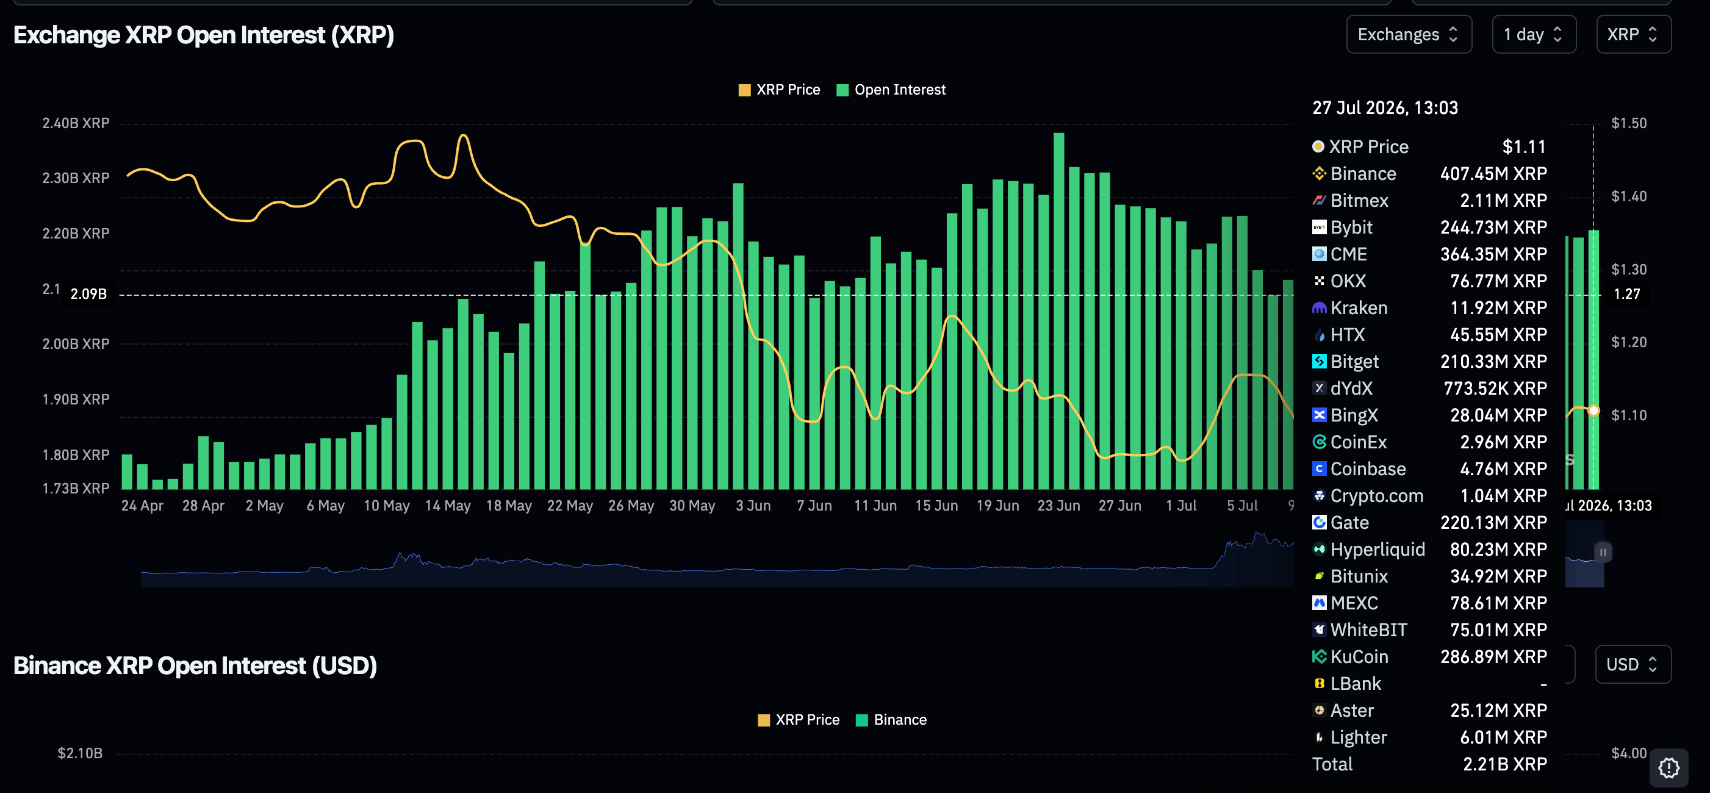Open the XRP unit dropdown
This screenshot has width=1710, height=793.
tap(1633, 35)
